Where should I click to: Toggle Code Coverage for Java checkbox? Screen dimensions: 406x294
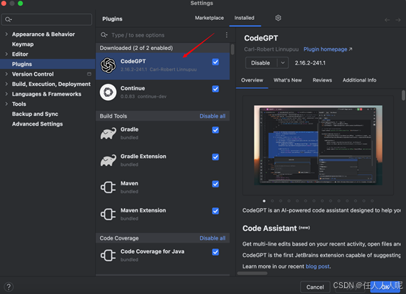216,252
